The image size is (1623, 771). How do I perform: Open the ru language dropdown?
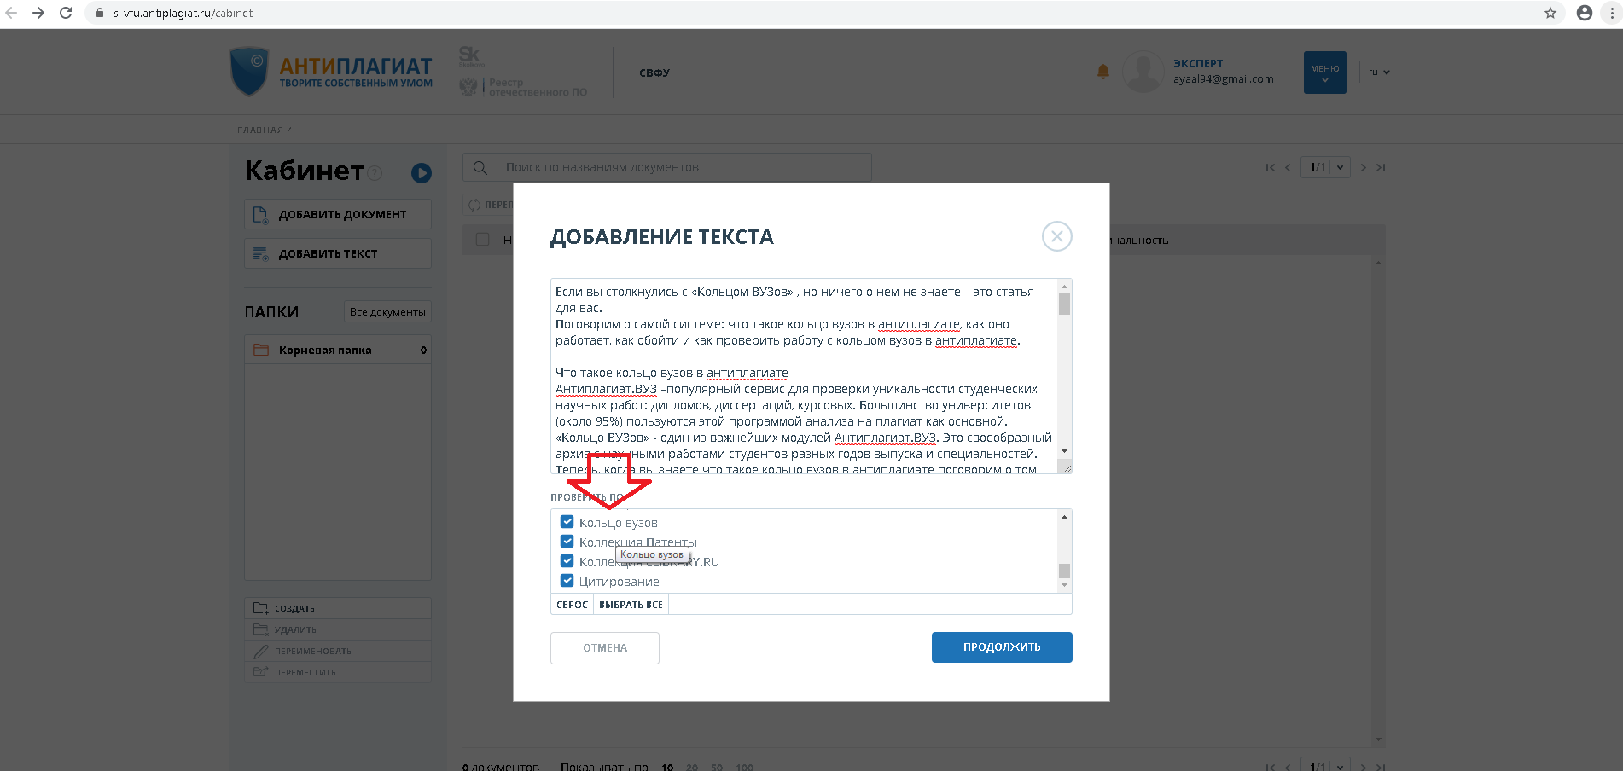click(1379, 72)
